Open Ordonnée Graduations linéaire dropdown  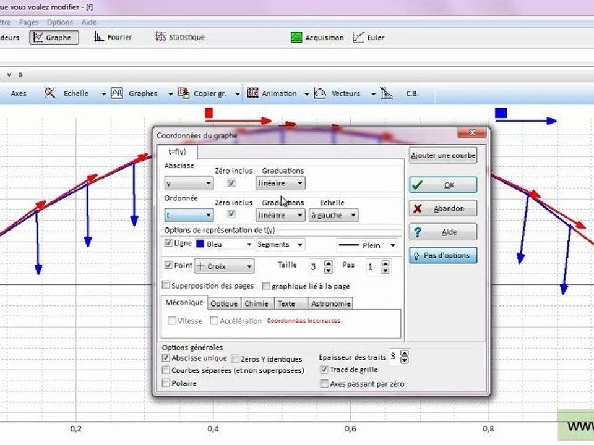[280, 215]
